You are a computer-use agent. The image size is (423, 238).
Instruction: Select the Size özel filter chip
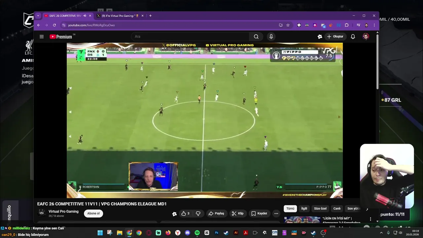click(x=320, y=209)
